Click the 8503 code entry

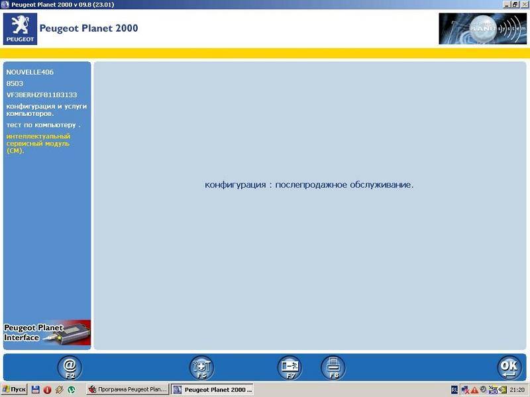coord(14,83)
